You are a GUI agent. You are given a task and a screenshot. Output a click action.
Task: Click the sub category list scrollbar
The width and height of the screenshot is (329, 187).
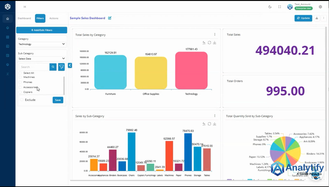pyautogui.click(x=64, y=86)
